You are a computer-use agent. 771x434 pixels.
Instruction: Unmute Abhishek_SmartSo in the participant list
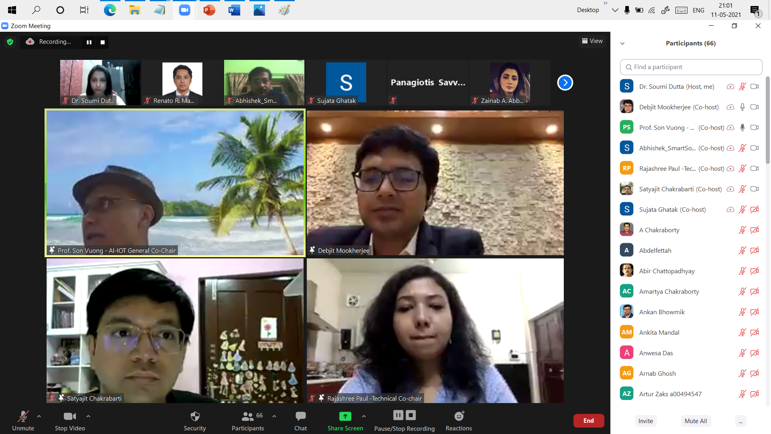point(742,148)
